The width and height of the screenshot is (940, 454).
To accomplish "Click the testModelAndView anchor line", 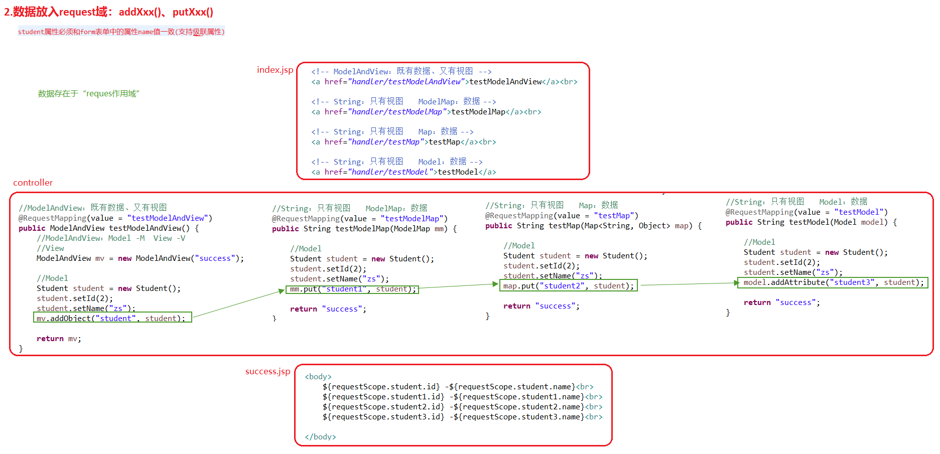I will [444, 82].
